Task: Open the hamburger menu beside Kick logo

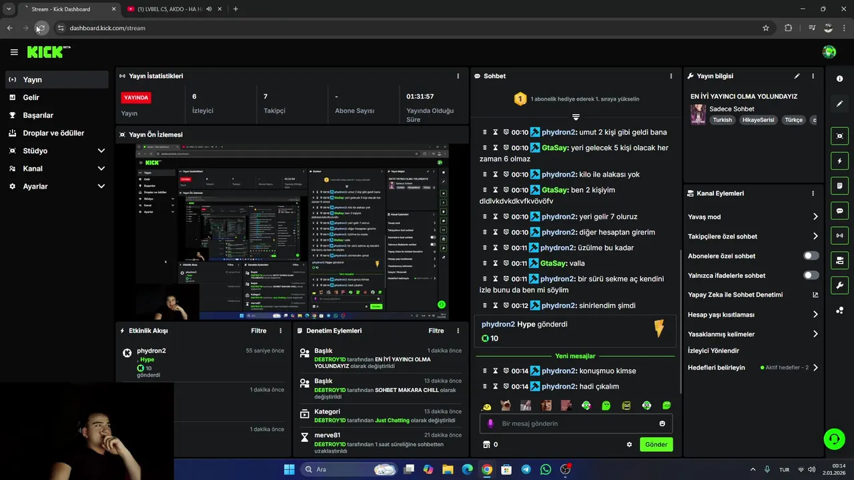Action: tap(14, 52)
